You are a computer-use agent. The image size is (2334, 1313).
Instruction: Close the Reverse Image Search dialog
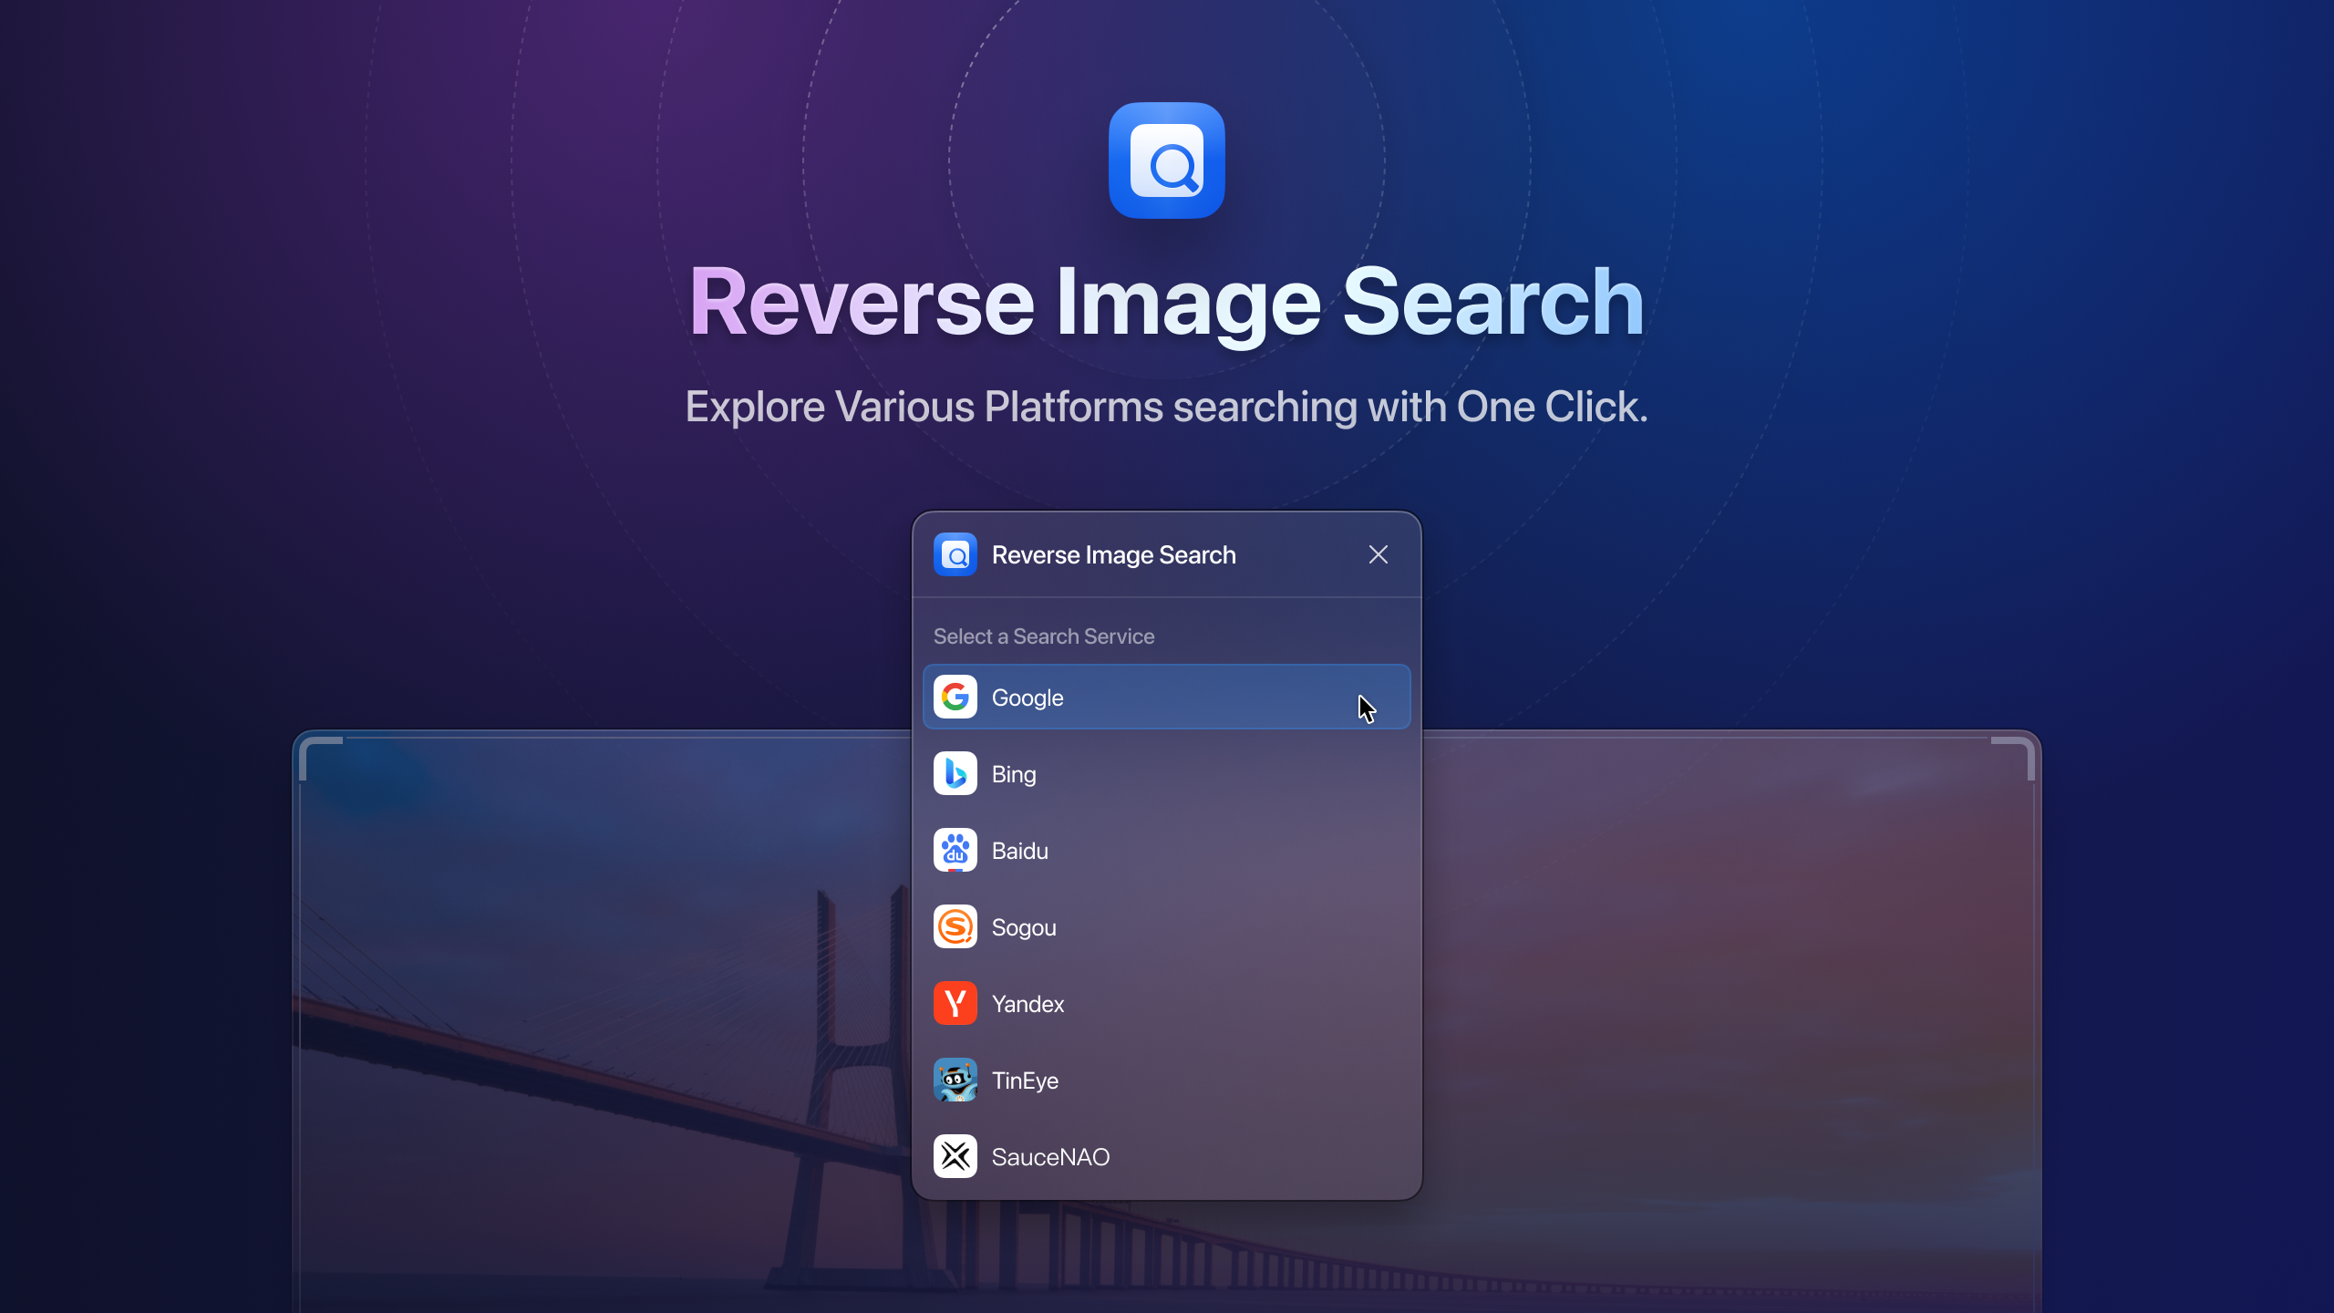pyautogui.click(x=1378, y=553)
